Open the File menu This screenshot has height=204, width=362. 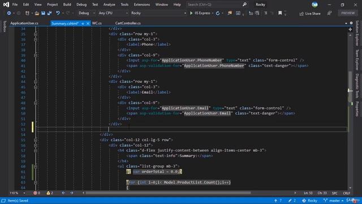click(x=15, y=5)
